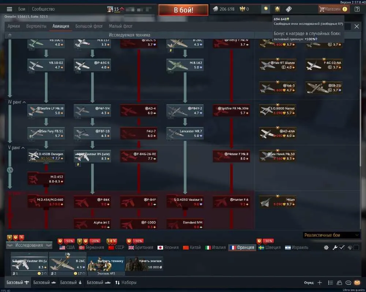366x292 pixels.
Task: Toggle the auto-refill ammo checkbox
Action: coord(356,247)
